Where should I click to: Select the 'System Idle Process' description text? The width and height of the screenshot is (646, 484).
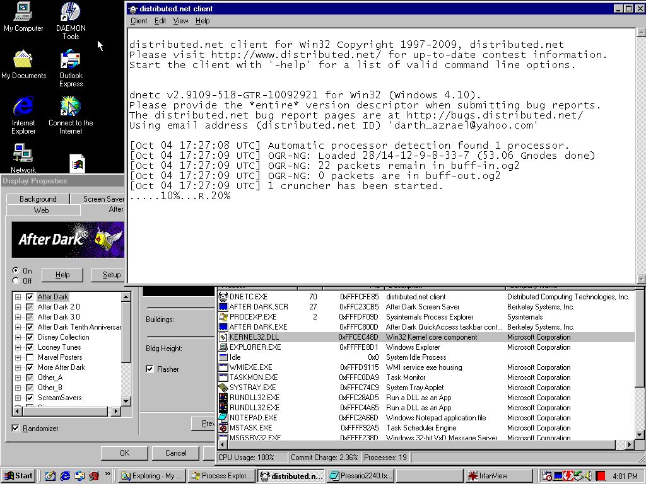416,357
